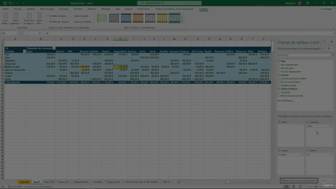The height and width of the screenshot is (189, 336).
Task: Check the Nom département field
Action: click(279, 65)
